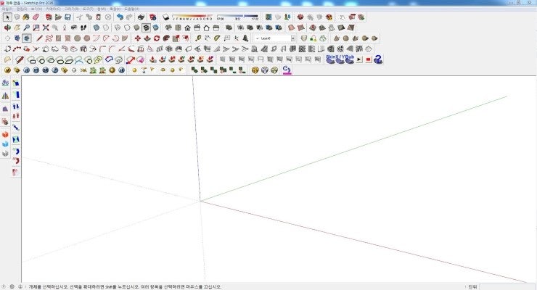Activate the Push/Pull tool
This screenshot has height=290, width=537.
147,38
